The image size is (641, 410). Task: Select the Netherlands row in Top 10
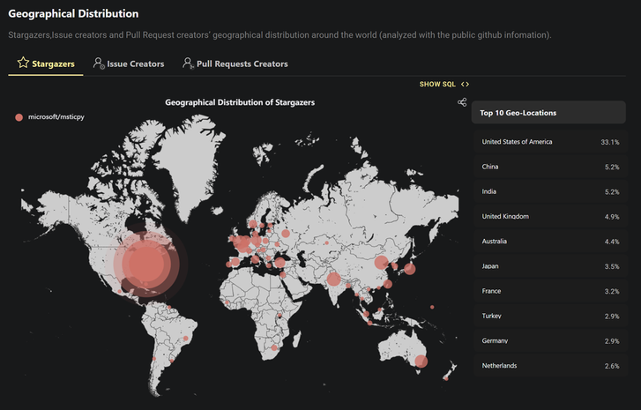550,366
